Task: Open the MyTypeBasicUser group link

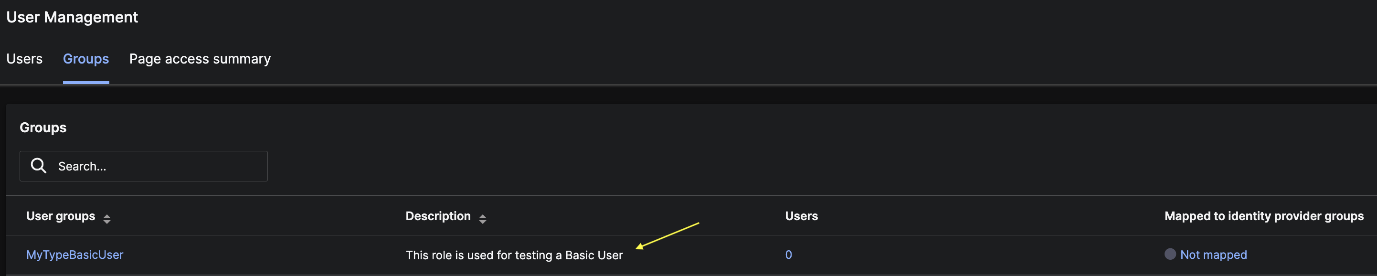Action: pyautogui.click(x=75, y=255)
